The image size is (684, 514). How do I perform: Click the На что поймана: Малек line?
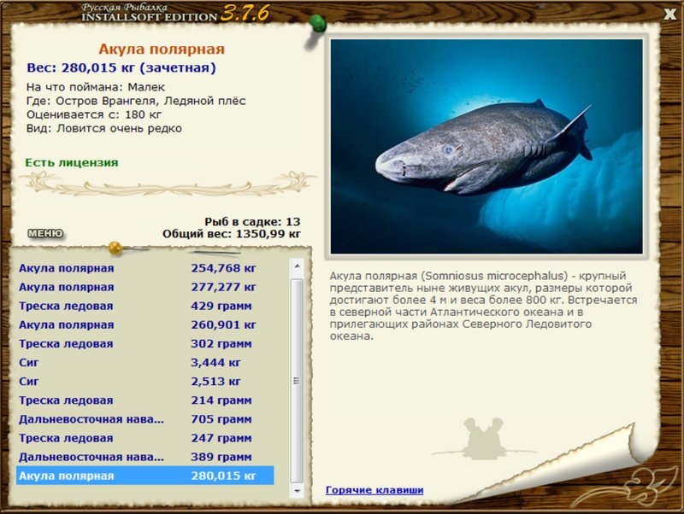click(x=96, y=87)
